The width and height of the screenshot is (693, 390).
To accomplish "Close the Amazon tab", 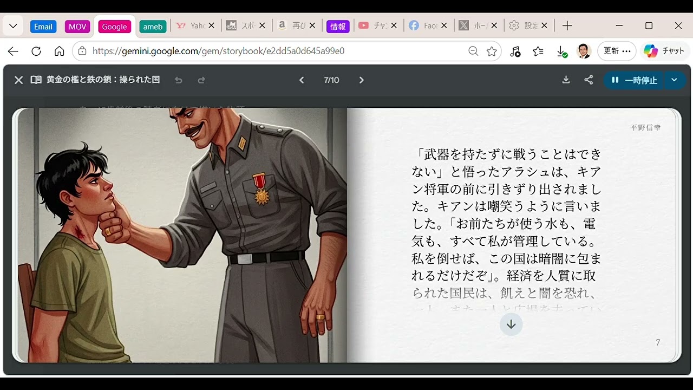I will tap(312, 25).
